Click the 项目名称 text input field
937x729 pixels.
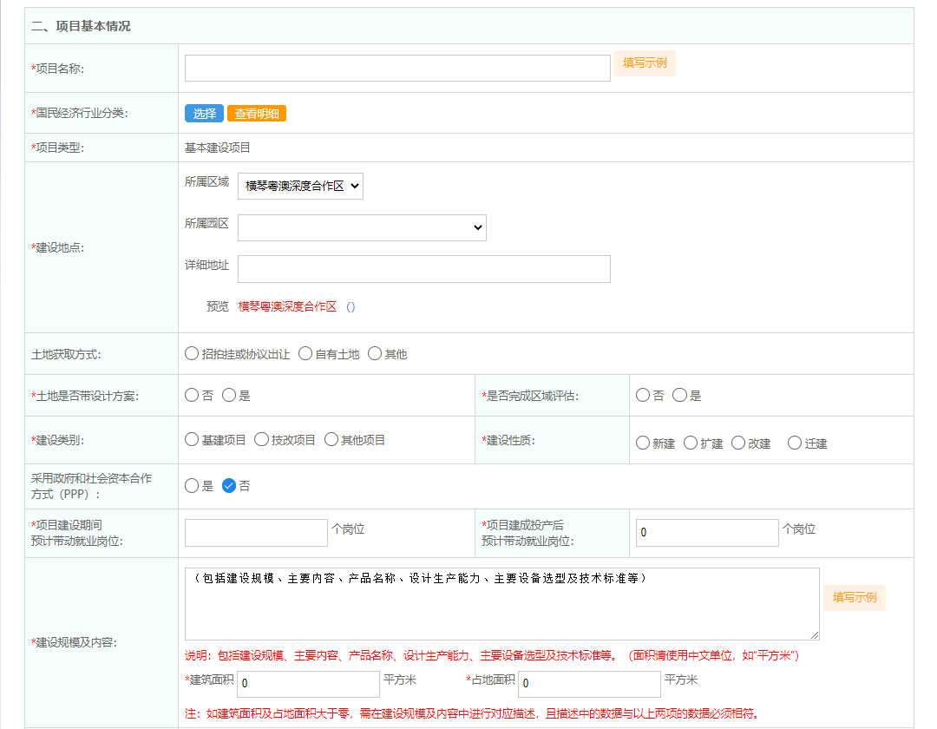click(x=397, y=69)
